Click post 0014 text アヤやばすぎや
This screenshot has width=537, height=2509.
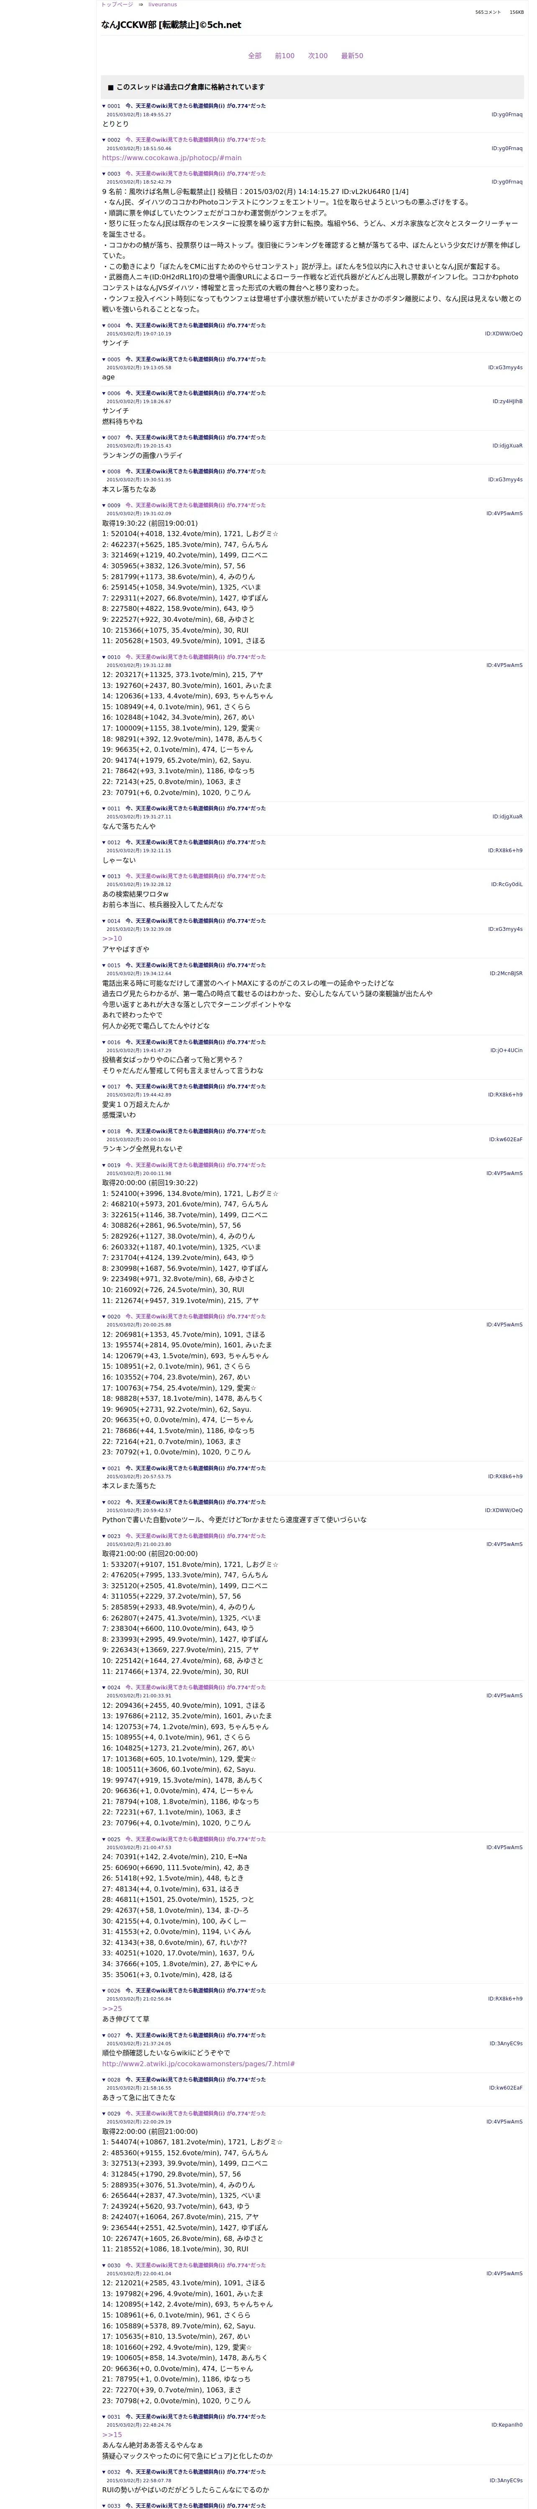126,950
